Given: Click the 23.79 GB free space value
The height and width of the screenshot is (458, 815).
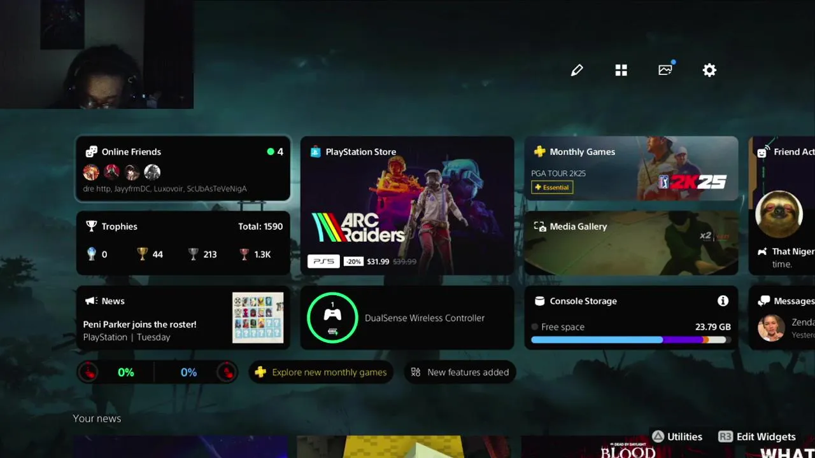Looking at the screenshot, I should [x=713, y=326].
